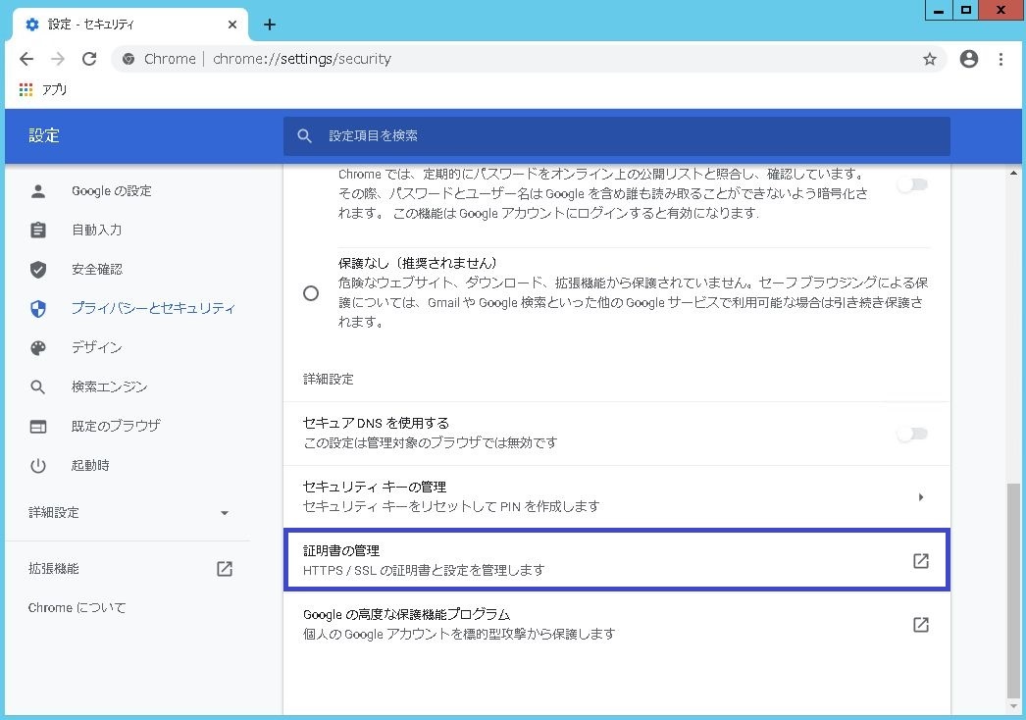This screenshot has height=720, width=1026.
Task: Click the person icon beside Google の設定
Action: point(38,191)
